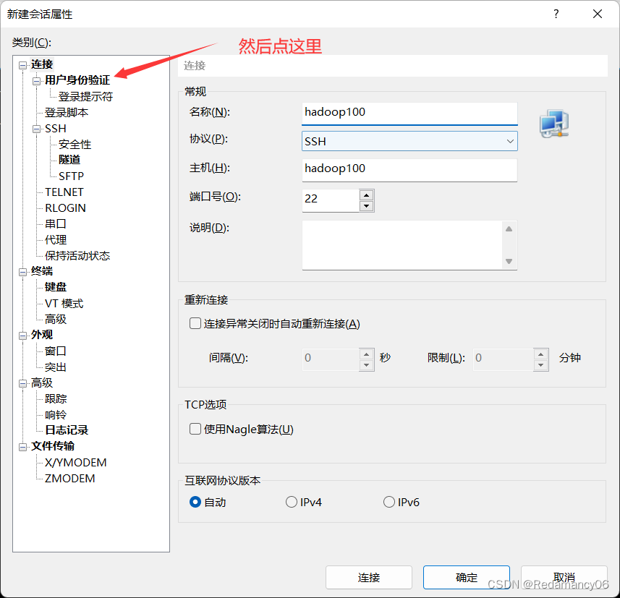Collapse the 终端 tree node
Viewport: 620px width, 598px height.
pyautogui.click(x=23, y=272)
